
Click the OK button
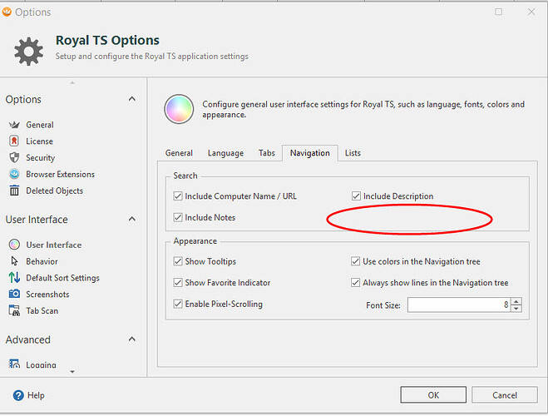coord(433,395)
